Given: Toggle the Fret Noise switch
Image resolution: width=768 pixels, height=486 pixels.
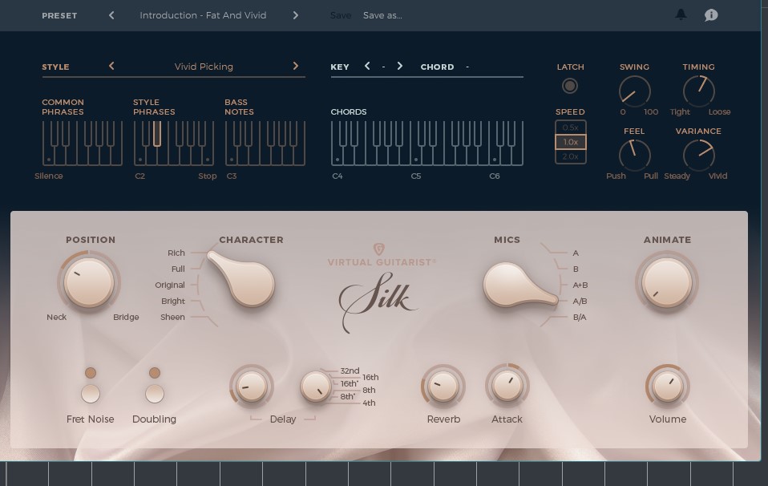Looking at the screenshot, I should [x=91, y=393].
